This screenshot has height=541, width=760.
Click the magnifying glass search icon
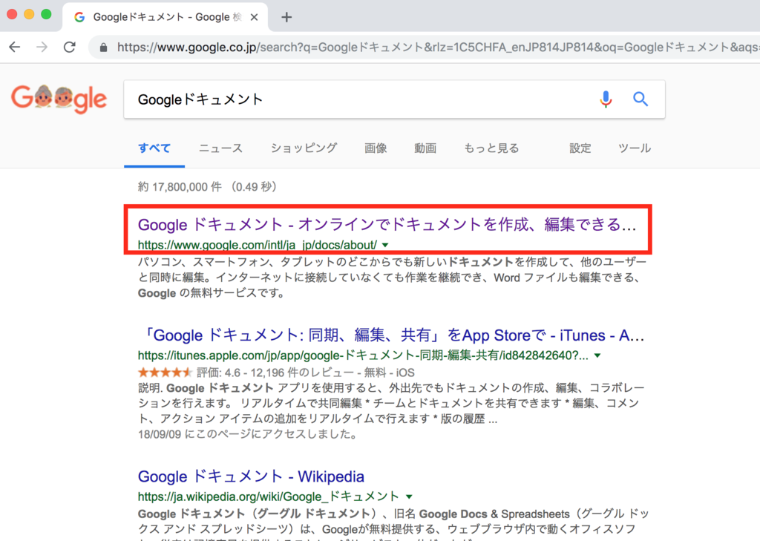tap(640, 99)
